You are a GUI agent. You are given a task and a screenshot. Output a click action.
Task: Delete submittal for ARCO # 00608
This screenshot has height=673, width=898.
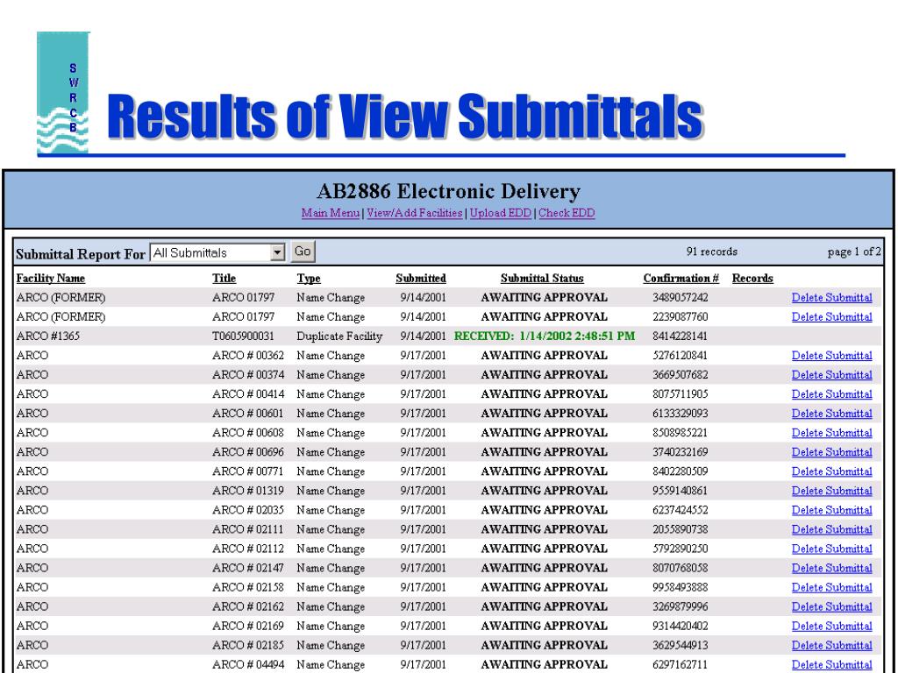(x=832, y=433)
